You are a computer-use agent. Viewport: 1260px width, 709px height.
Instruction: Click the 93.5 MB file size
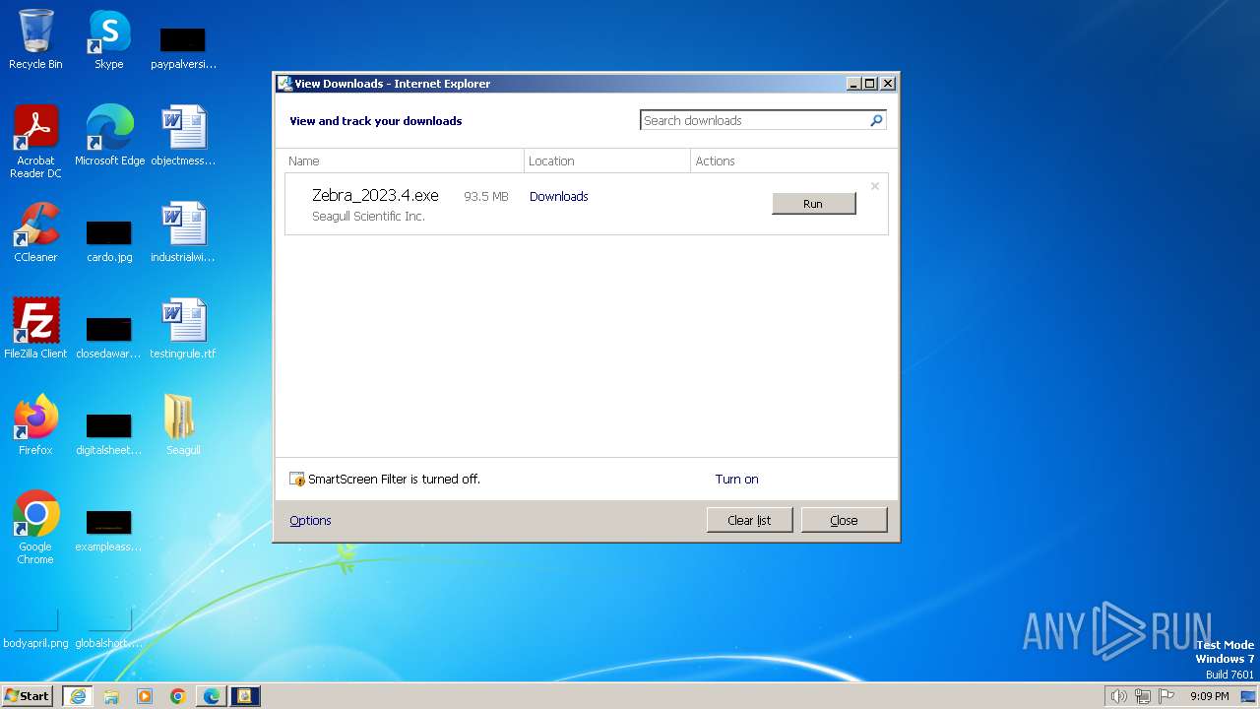(486, 196)
